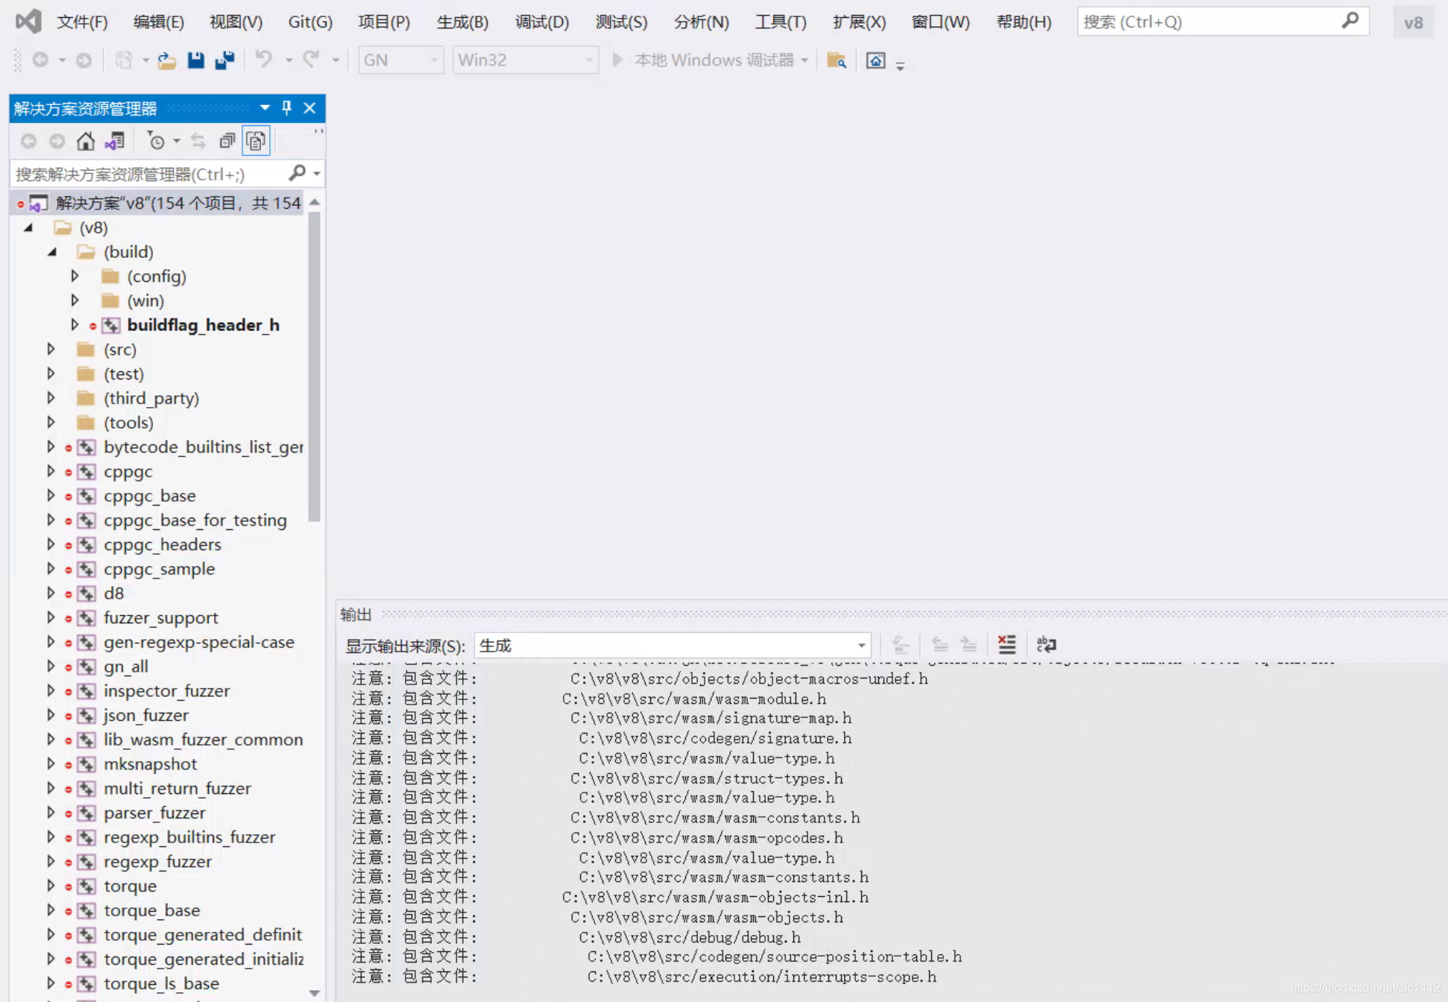The height and width of the screenshot is (1002, 1448).
Task: Toggle Show All Files in Solution Explorer
Action: [256, 141]
